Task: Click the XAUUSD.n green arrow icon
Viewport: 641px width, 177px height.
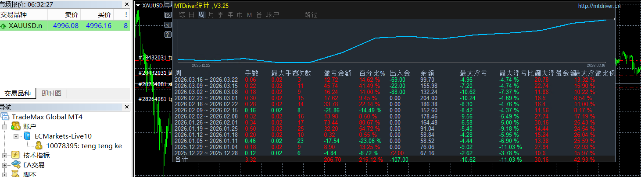Action: click(4, 26)
